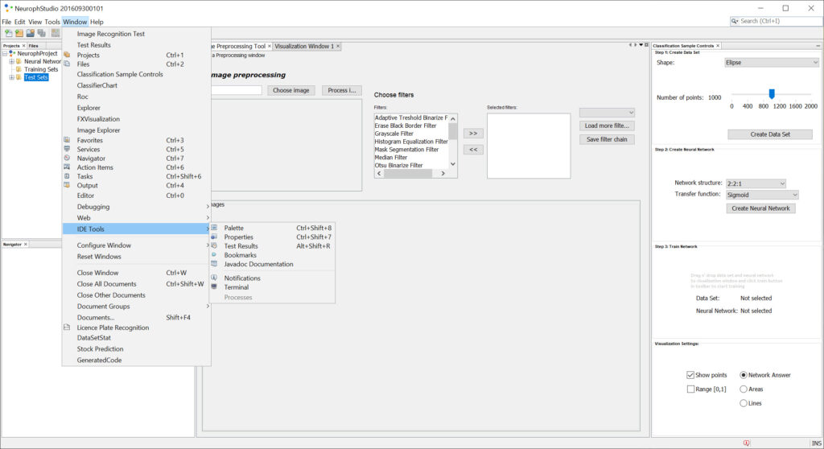Click the Palette icon in IDE Tools submenu
Screen dimensions: 824x449
pyautogui.click(x=214, y=228)
